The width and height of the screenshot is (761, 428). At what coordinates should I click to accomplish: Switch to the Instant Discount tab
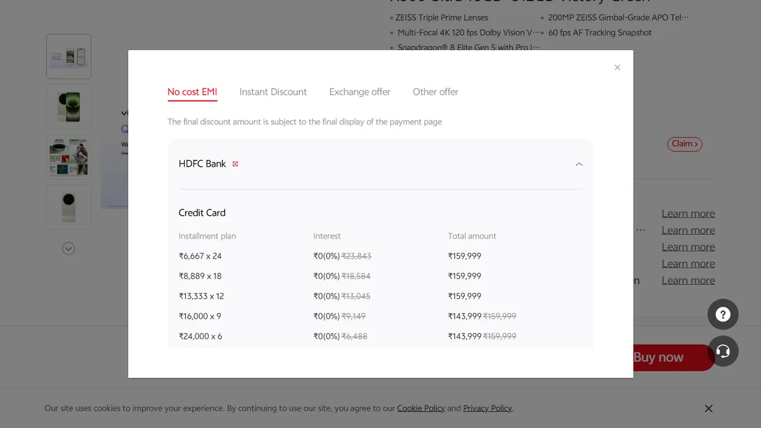(x=273, y=92)
